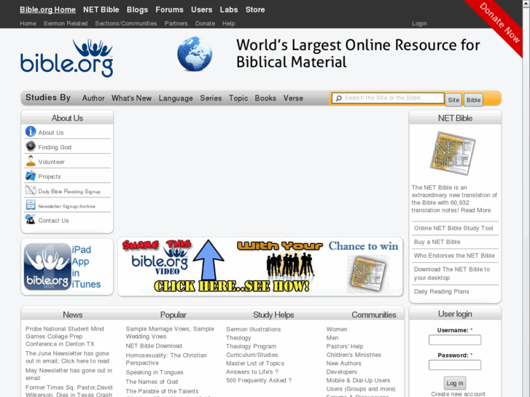Viewport: 530px width, 397px height.
Task: Open Online NET Bible Study Tool link
Action: [x=453, y=228]
